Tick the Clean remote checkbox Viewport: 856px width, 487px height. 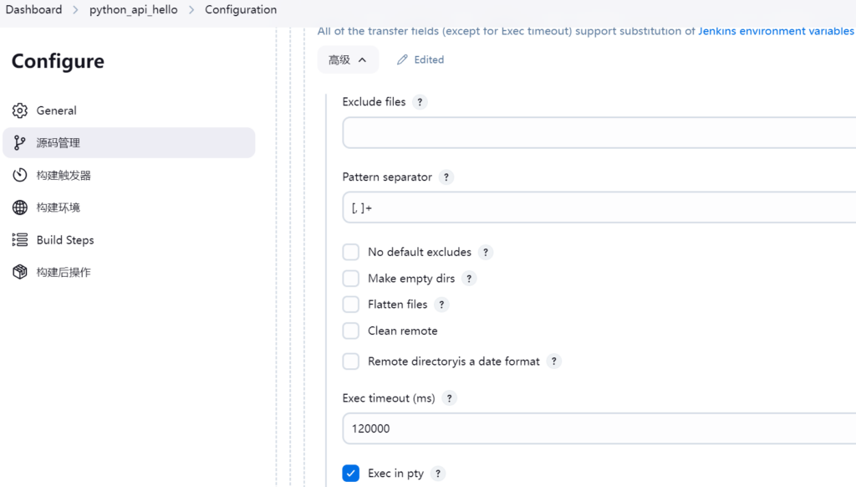click(x=351, y=331)
